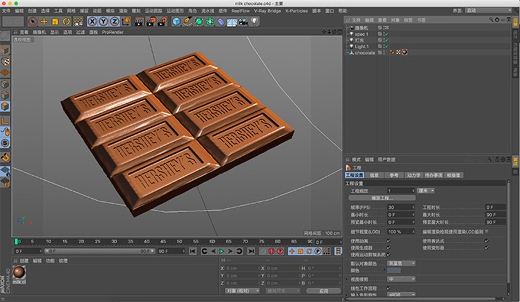Activate the Scale tool in toolbar
This screenshot has width=520, height=302.
click(x=55, y=21)
